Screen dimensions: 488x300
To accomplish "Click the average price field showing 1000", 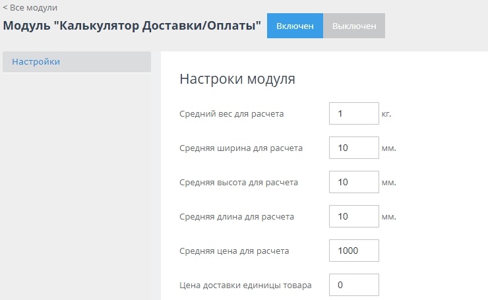I will click(x=353, y=251).
